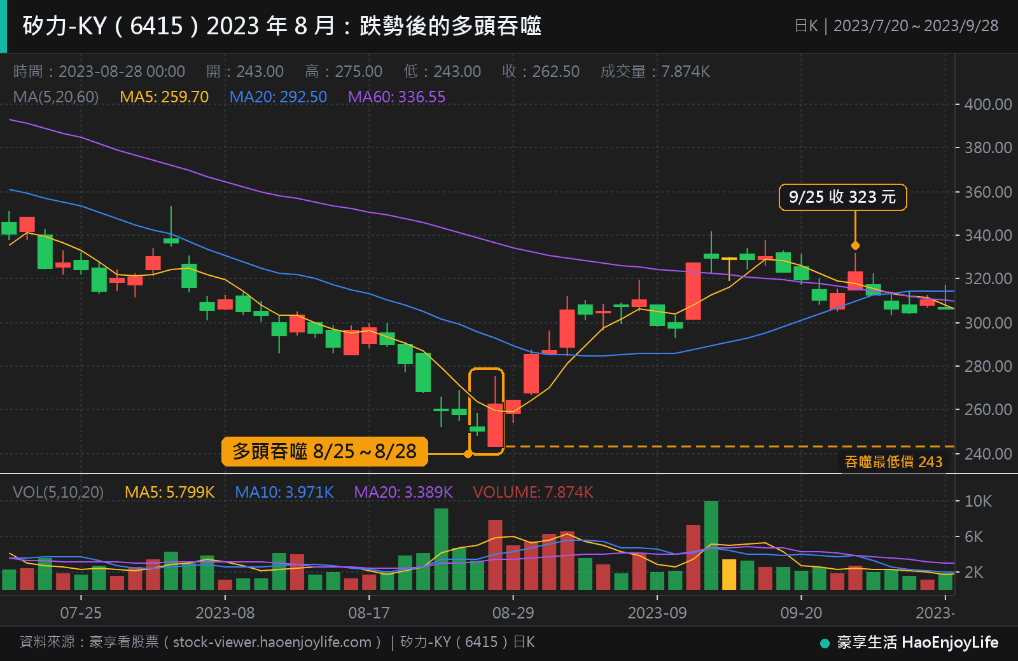The width and height of the screenshot is (1018, 661).
Task: Click the volume MA10: 3.971K label
Action: point(284,492)
